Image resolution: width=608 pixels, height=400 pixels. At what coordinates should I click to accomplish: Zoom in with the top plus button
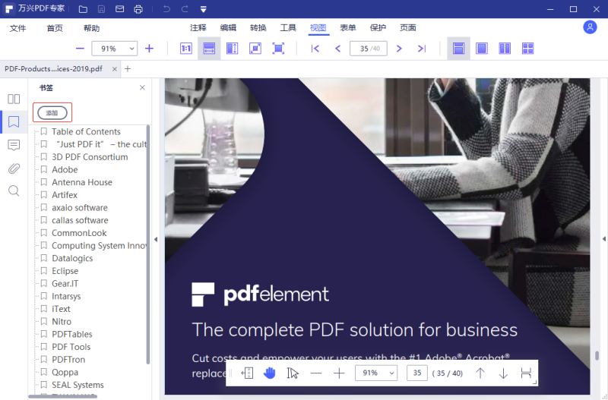click(149, 49)
